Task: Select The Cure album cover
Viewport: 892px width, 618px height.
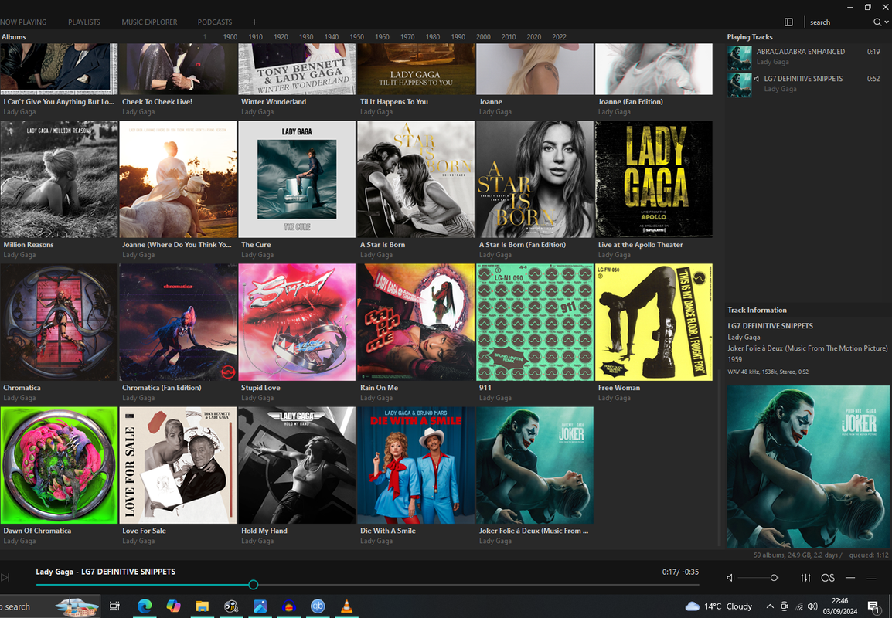Action: pos(297,179)
